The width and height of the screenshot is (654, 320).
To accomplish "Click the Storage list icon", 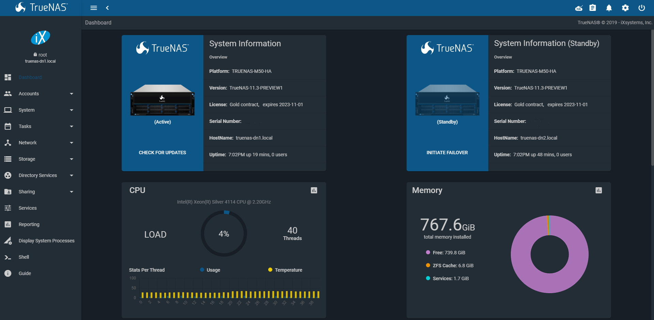I will [x=8, y=159].
